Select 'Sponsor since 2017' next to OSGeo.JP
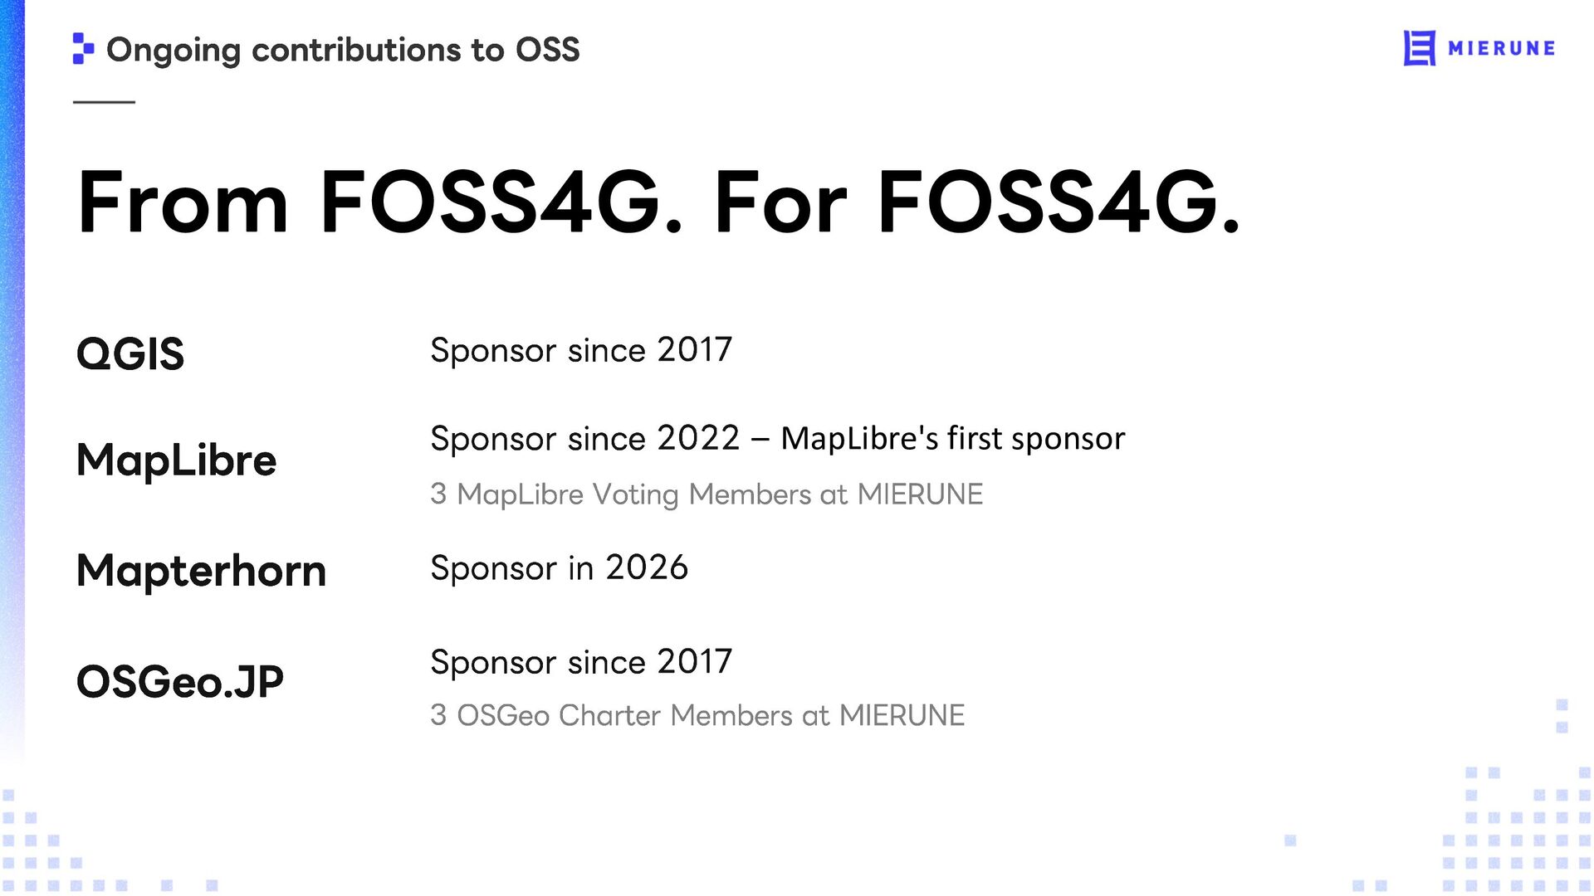1594x896 pixels. point(581,662)
